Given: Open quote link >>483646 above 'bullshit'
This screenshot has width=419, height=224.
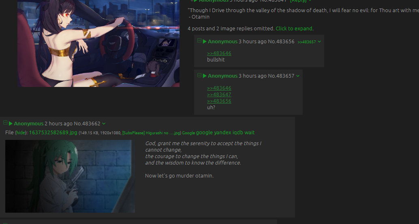Looking at the screenshot, I should pos(219,53).
